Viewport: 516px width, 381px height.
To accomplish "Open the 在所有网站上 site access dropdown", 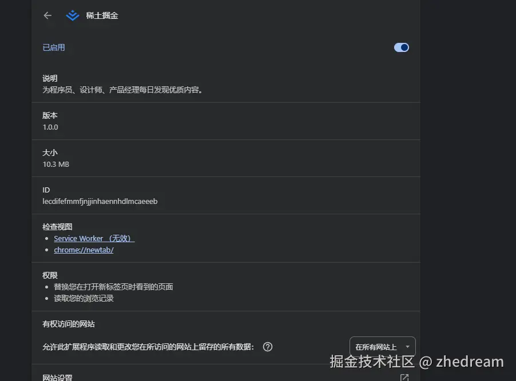I will [382, 347].
